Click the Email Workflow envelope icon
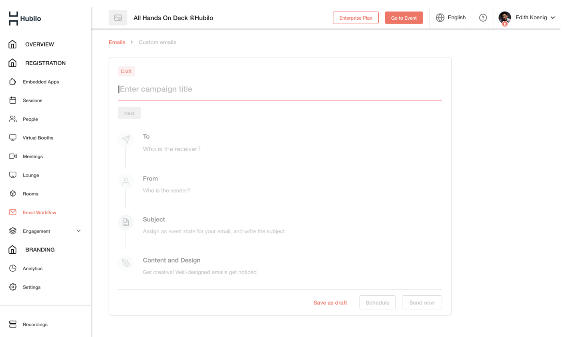Viewport: 581px width, 337px height. coord(13,212)
